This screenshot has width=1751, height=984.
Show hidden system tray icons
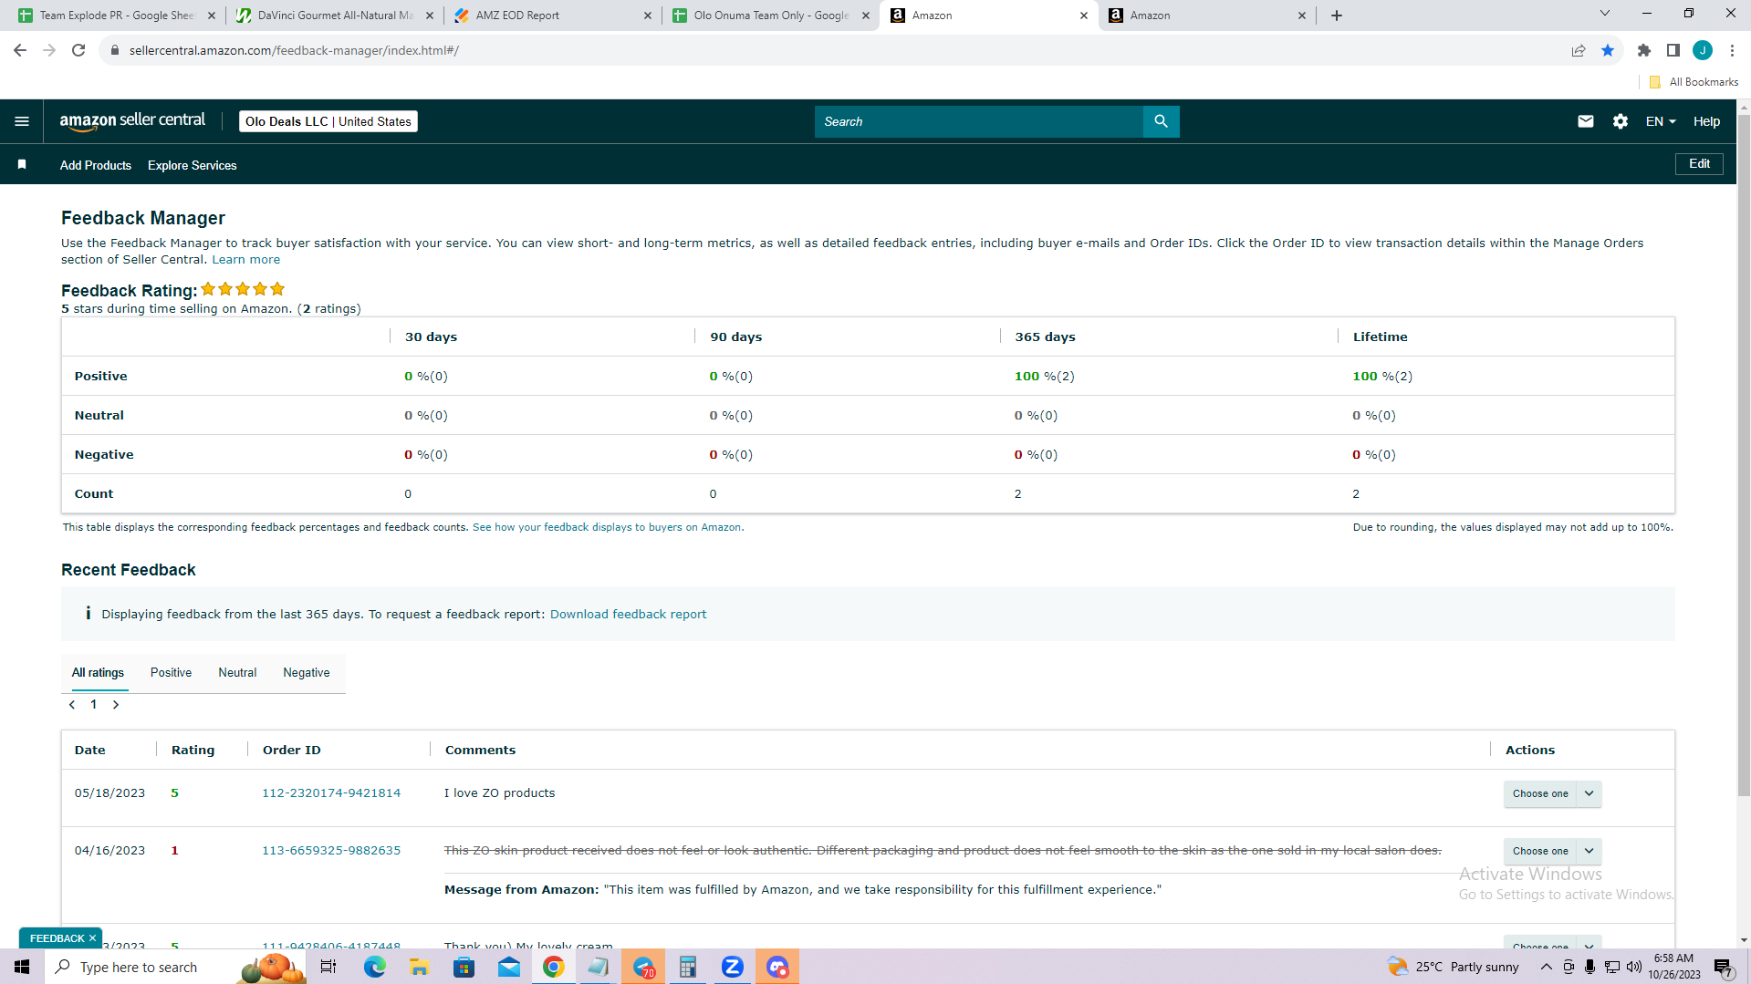click(1546, 967)
